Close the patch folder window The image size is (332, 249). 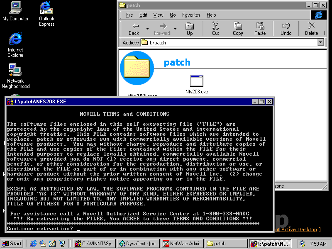click(323, 5)
